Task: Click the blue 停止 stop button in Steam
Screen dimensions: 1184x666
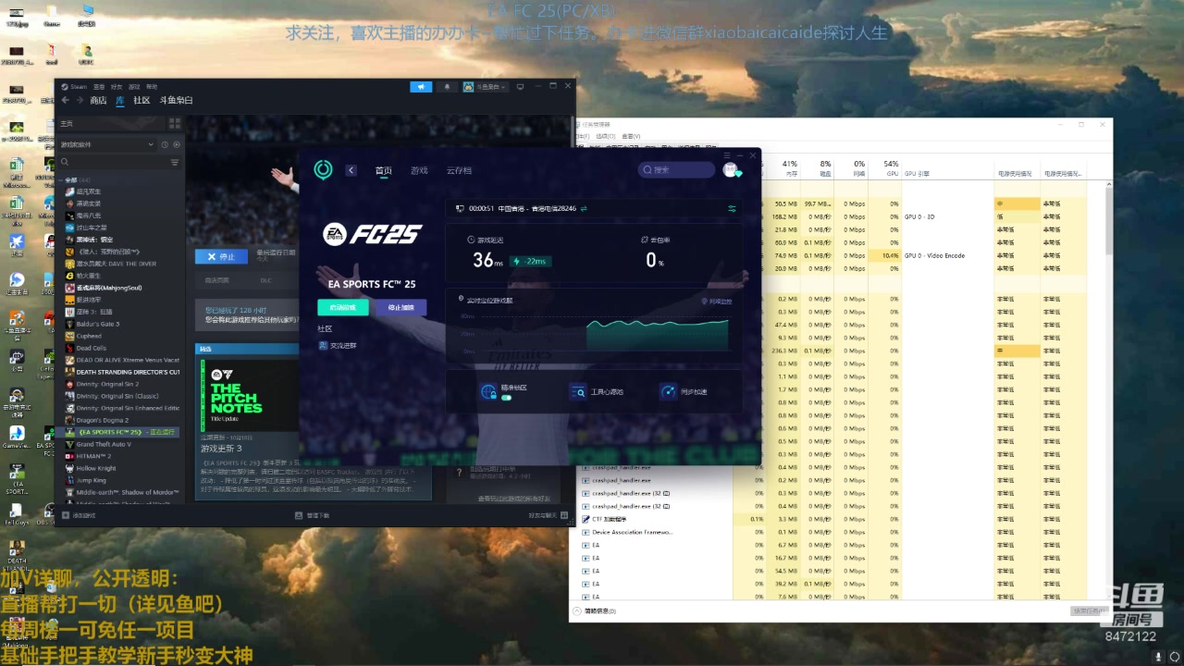Action: (x=221, y=256)
